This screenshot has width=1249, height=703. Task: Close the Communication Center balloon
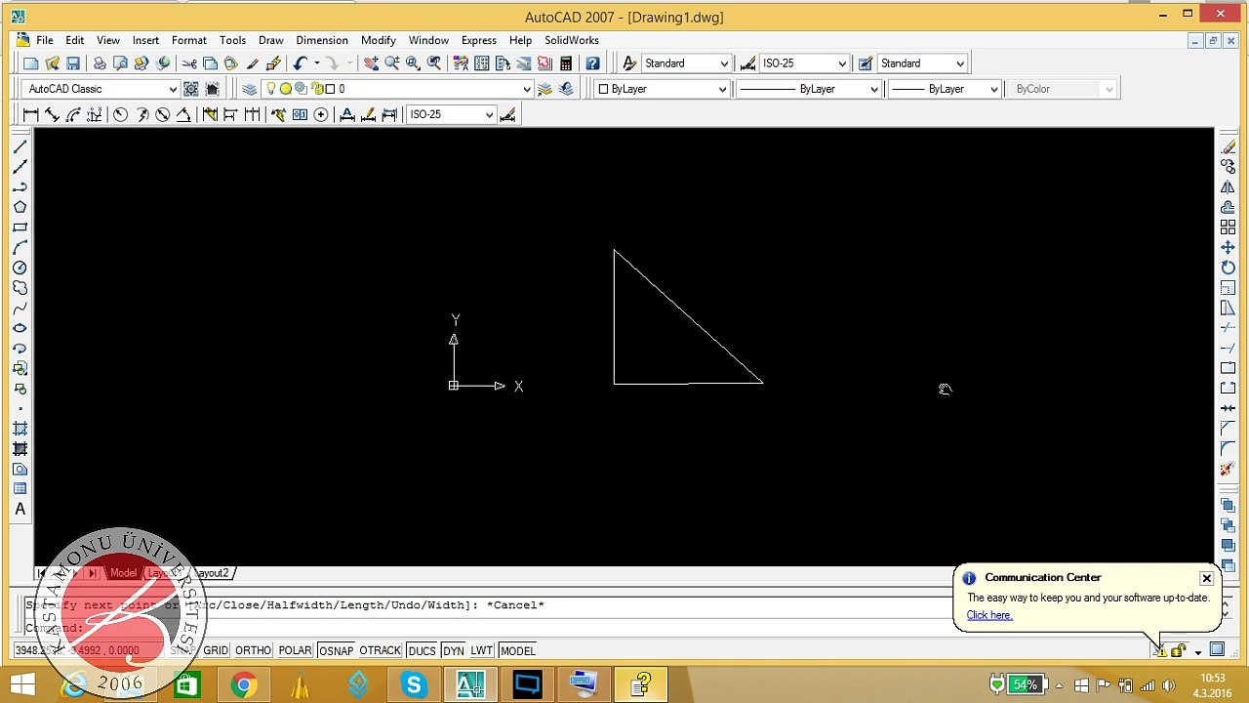tap(1207, 579)
